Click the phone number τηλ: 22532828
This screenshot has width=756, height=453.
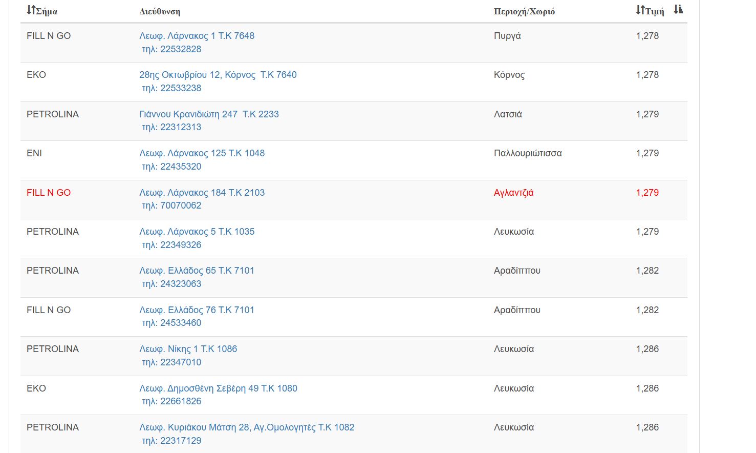(x=171, y=49)
